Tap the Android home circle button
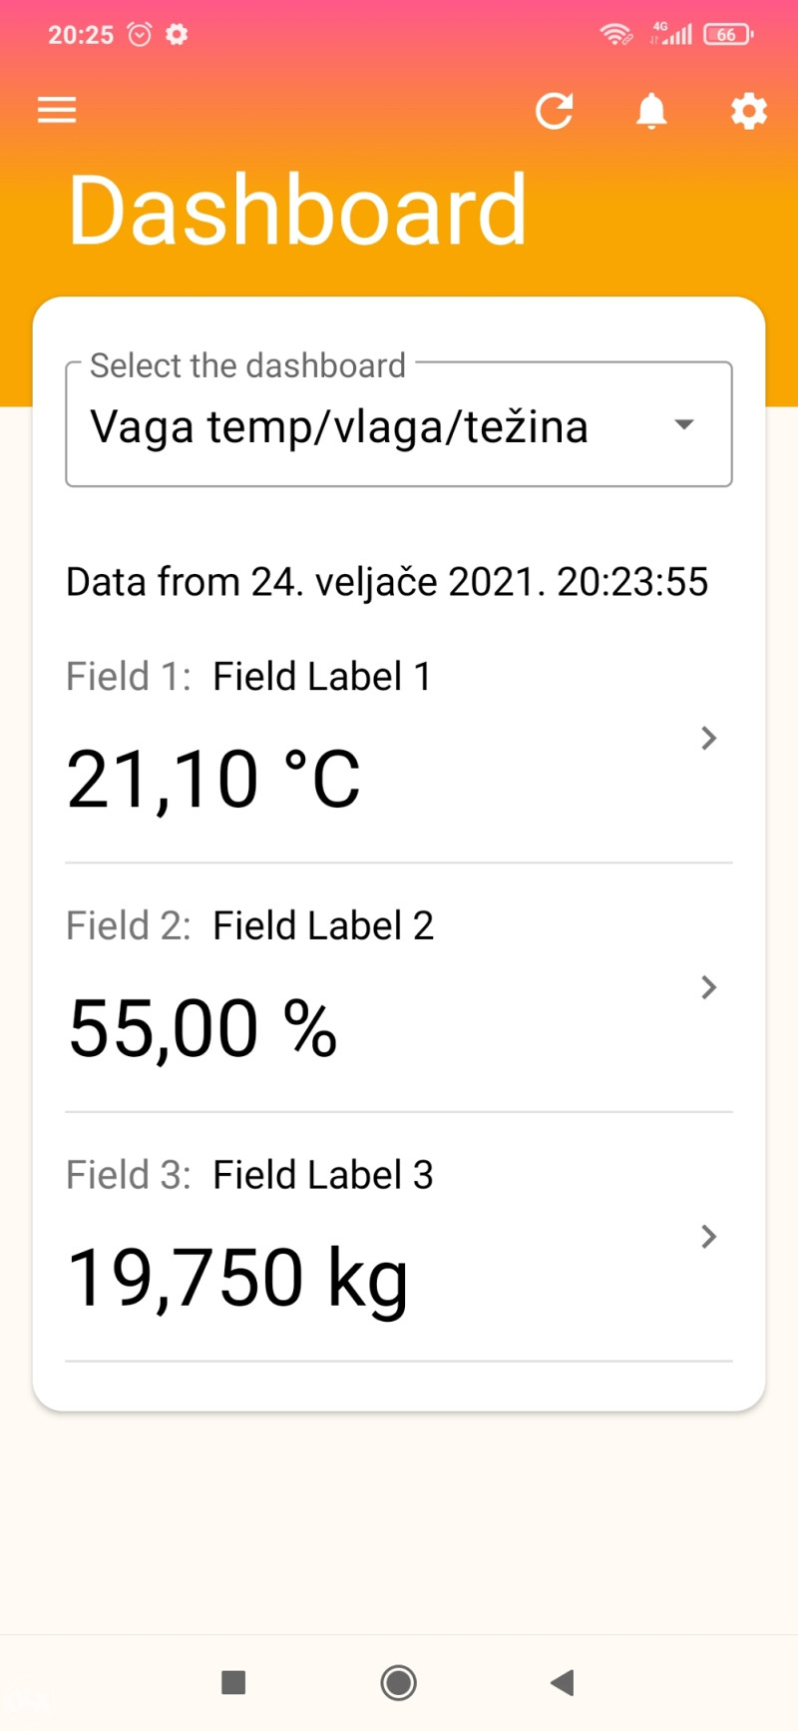 click(x=398, y=1683)
